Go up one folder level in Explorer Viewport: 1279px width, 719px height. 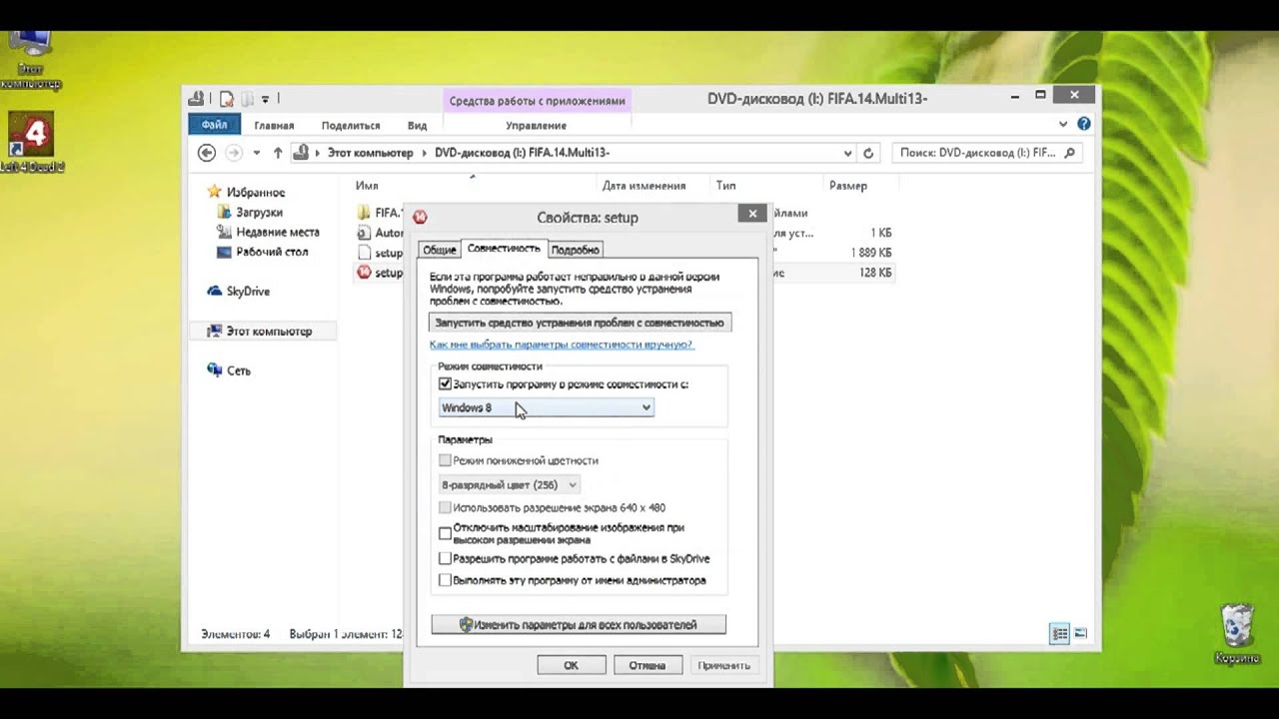click(x=278, y=153)
